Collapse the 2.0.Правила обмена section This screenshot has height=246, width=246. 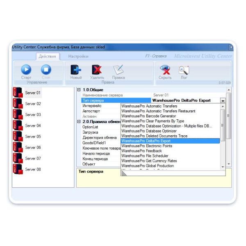79,122
